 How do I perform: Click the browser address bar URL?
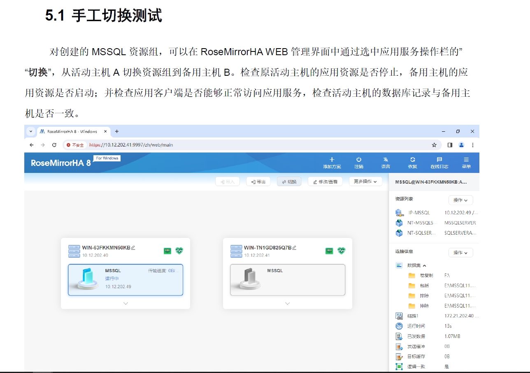tap(131, 145)
